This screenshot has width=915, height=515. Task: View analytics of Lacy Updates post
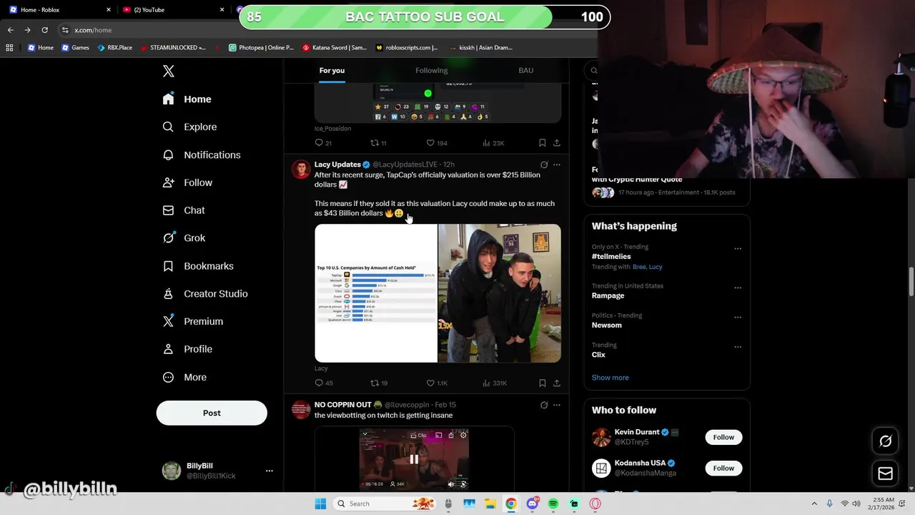494,383
